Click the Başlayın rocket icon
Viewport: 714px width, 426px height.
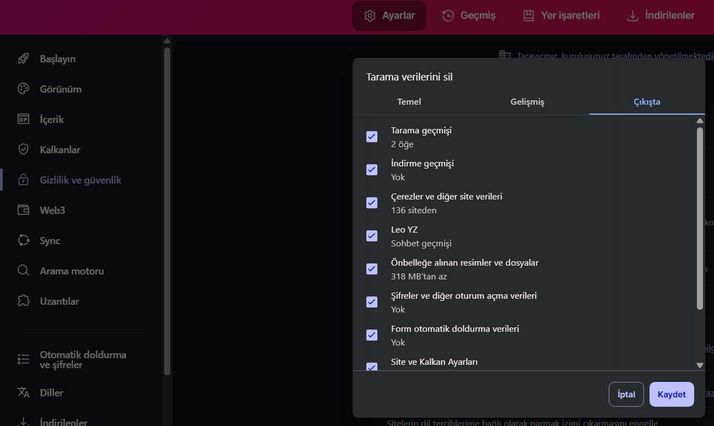[x=23, y=59]
